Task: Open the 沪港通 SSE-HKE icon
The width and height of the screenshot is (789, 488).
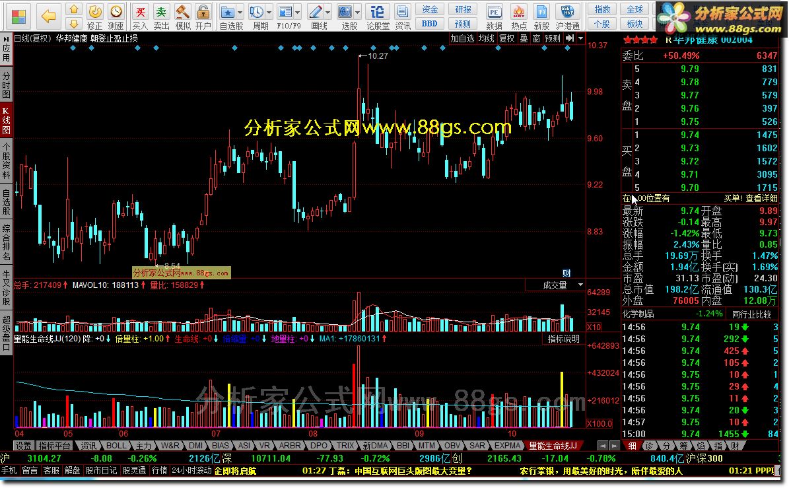Action: pyautogui.click(x=568, y=17)
